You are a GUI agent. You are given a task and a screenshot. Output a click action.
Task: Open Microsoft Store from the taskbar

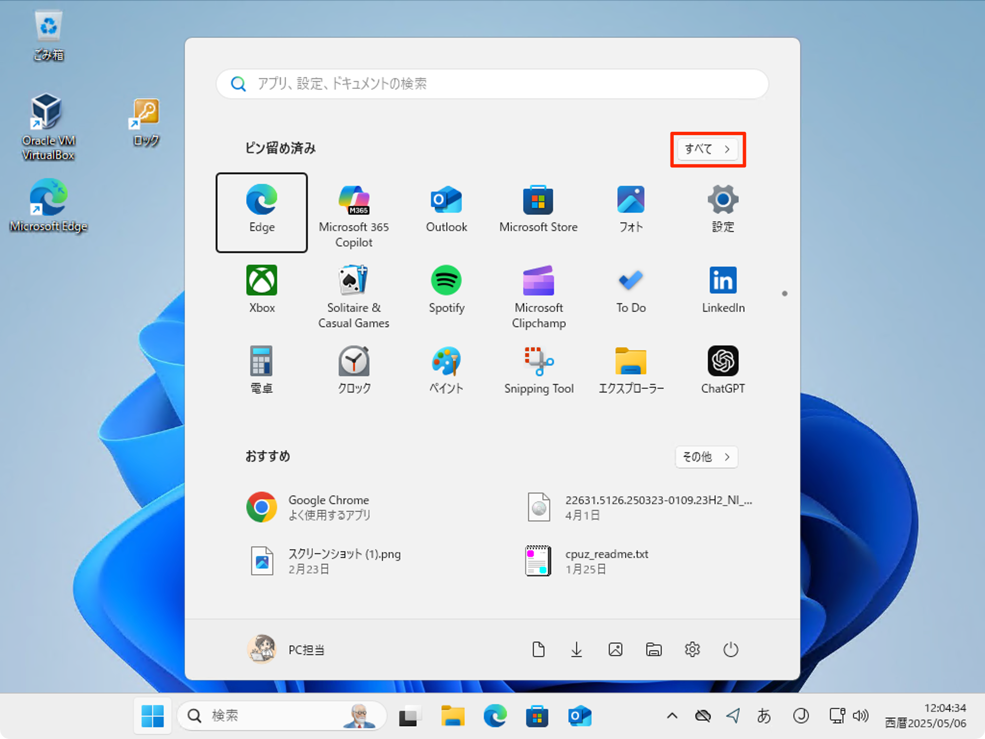[x=536, y=715]
